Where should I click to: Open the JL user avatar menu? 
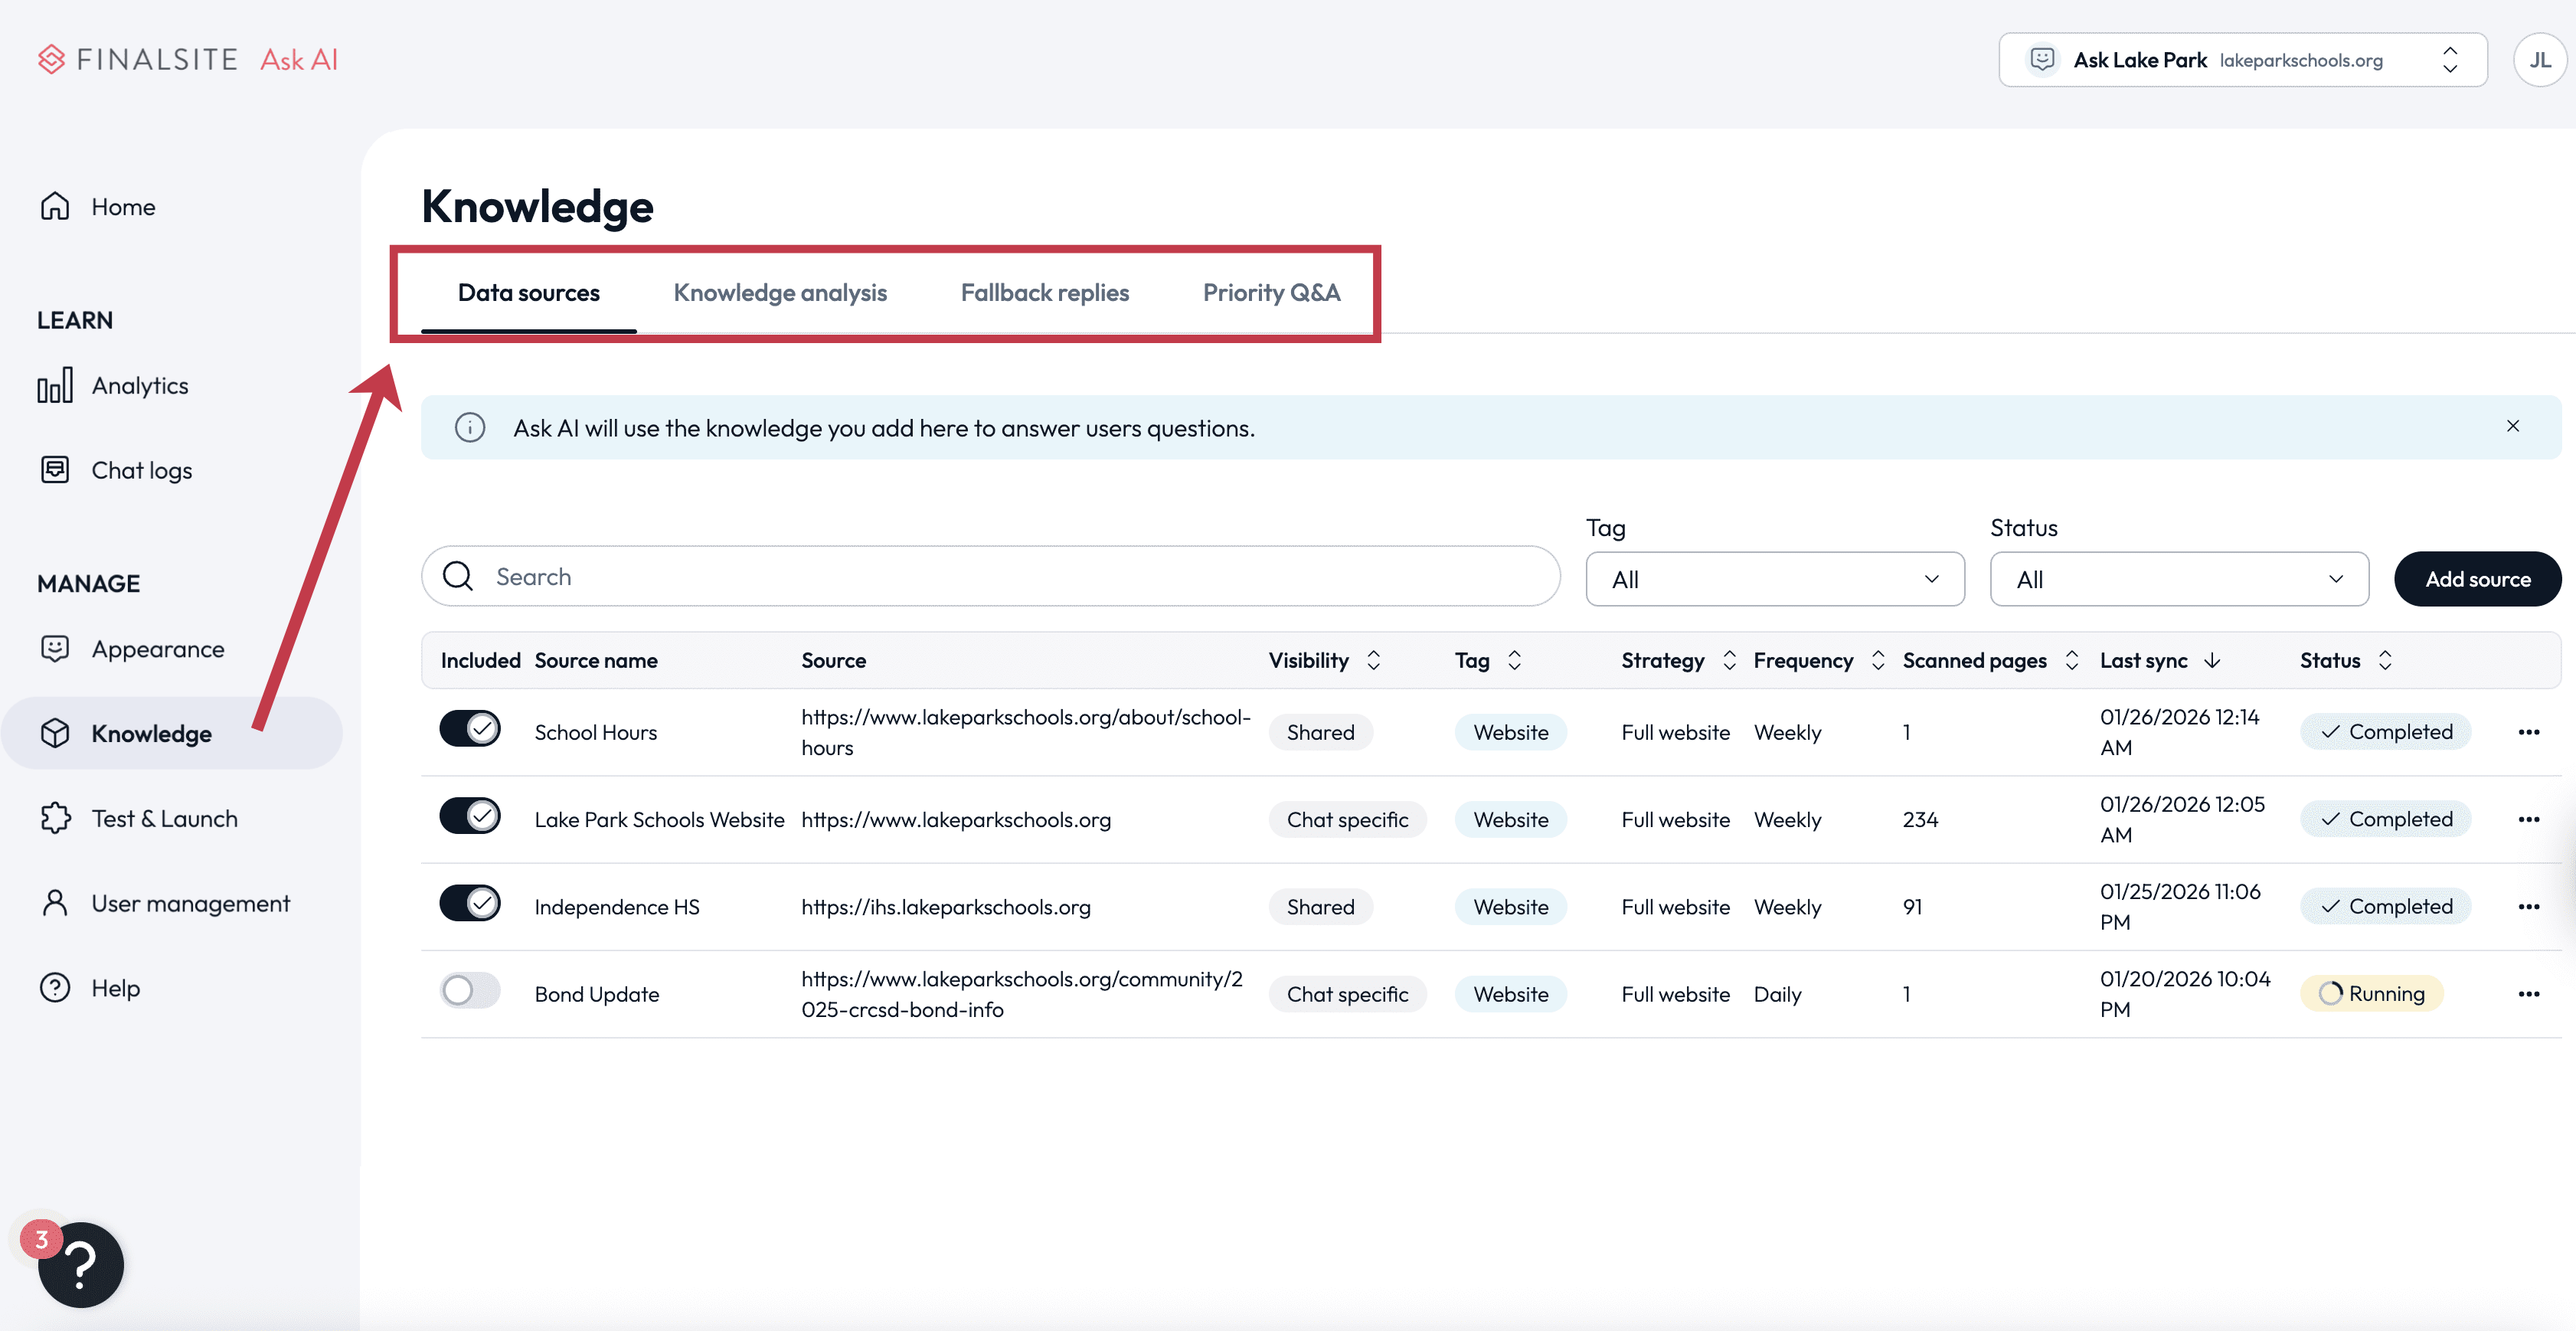[x=2540, y=60]
